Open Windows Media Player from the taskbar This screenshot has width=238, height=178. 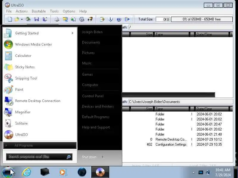[63, 172]
